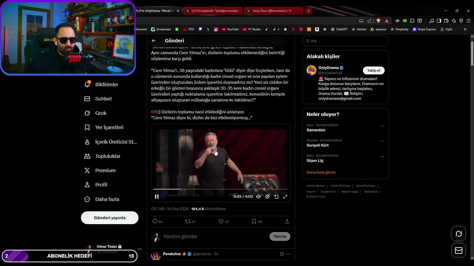Click Grok icon on Penduline reply
The width and height of the screenshot is (474, 266).
(x=282, y=254)
